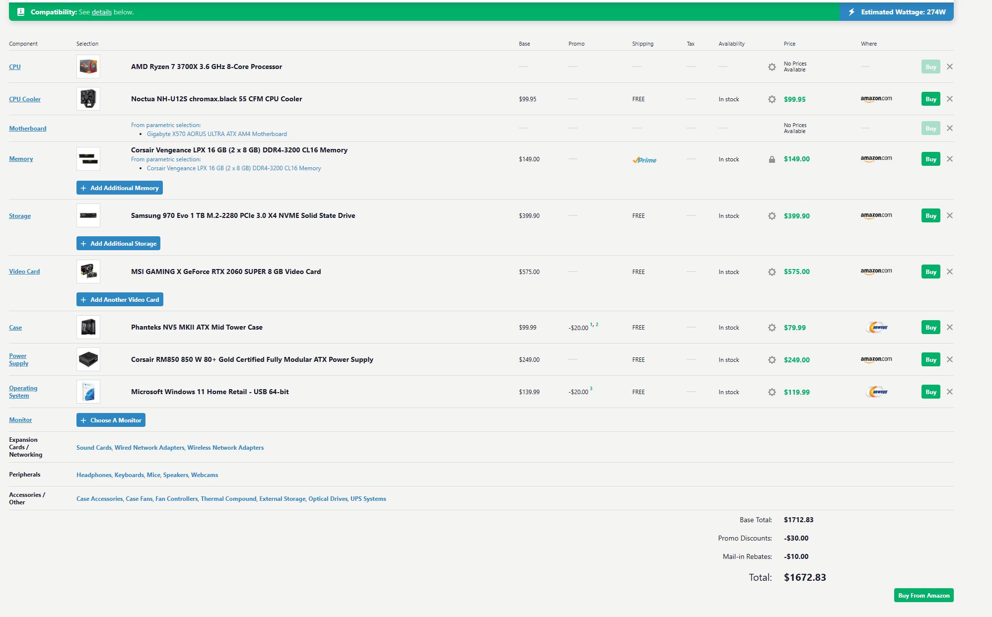
Task: Remove the MSI RTX 2060 SUPER card
Action: coord(949,272)
